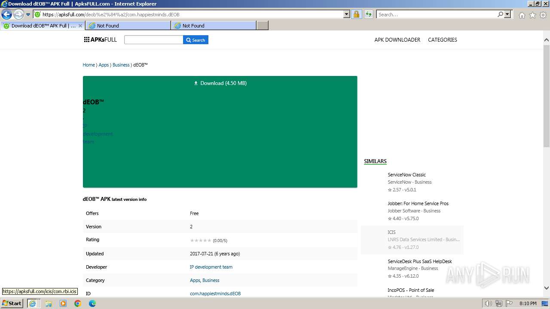The image size is (550, 309).
Task: Refresh the page with the refresh icon
Action: (368, 14)
